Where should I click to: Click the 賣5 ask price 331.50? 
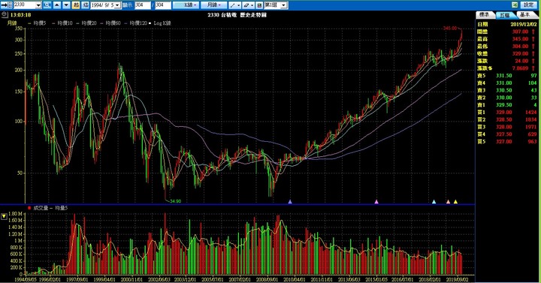[x=504, y=76]
